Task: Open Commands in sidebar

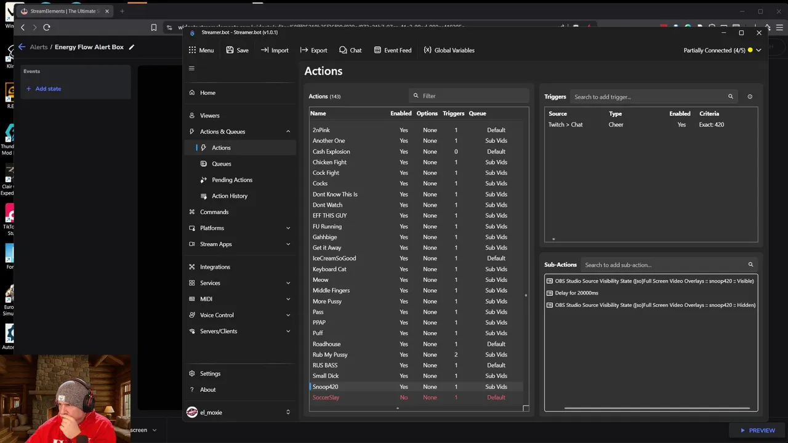Action: pos(240,212)
